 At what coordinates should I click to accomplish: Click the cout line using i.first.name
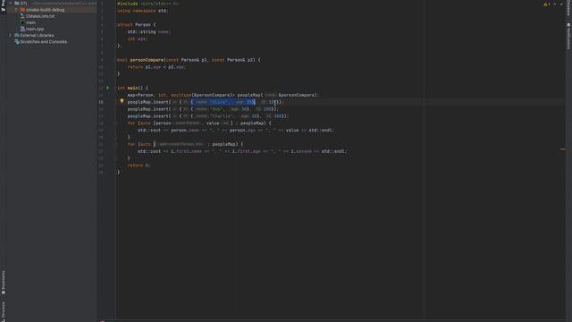[242, 151]
